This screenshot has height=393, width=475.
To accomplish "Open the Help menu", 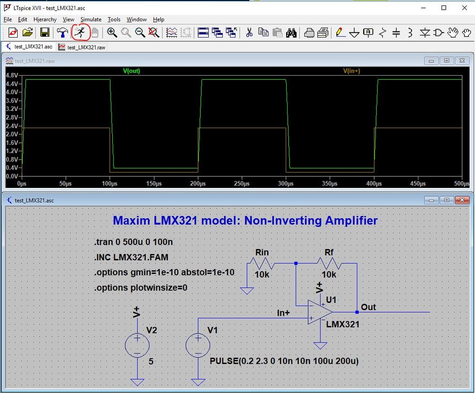I will (x=159, y=19).
